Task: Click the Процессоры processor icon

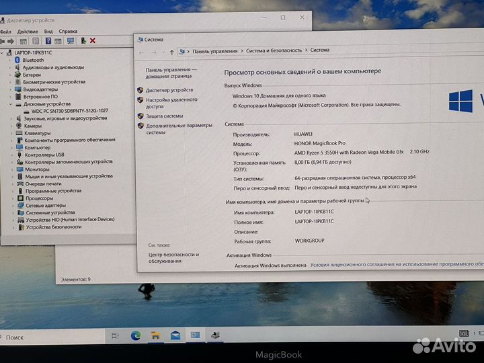Action: [x=20, y=198]
